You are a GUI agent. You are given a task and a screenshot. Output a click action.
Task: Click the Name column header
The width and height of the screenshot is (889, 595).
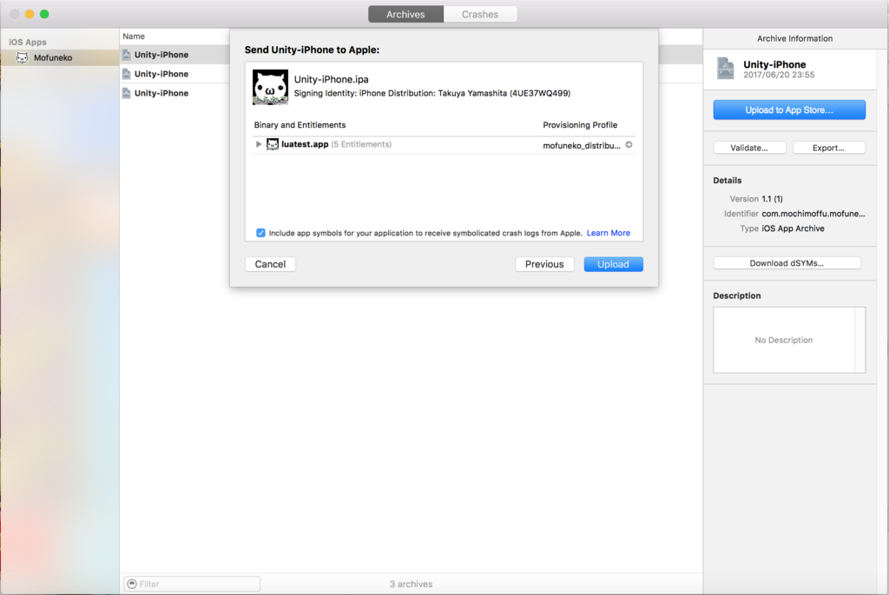point(134,36)
